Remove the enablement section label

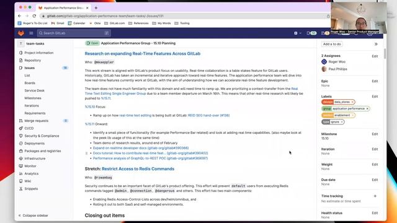click(352, 115)
